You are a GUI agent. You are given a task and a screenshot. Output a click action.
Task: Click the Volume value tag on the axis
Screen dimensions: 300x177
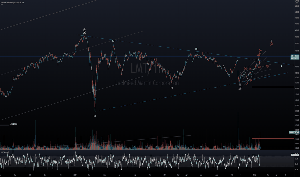294,132
